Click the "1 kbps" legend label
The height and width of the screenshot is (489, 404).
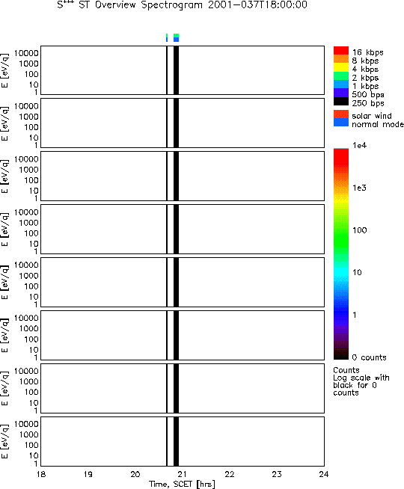(x=365, y=86)
